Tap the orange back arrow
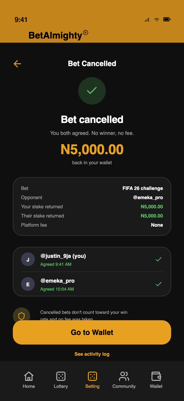184x401 pixels. (x=17, y=64)
